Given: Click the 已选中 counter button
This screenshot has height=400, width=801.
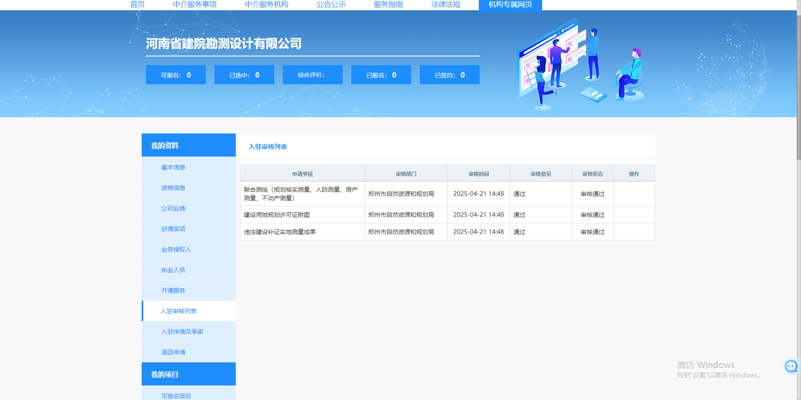Looking at the screenshot, I should point(244,75).
